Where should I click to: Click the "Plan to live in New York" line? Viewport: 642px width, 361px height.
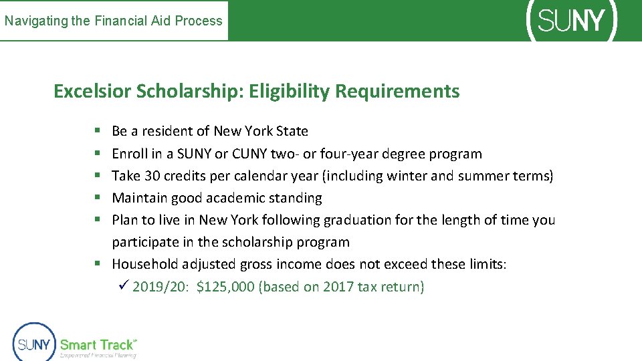point(333,220)
